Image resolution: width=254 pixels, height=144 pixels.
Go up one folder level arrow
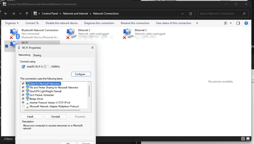(x=27, y=14)
